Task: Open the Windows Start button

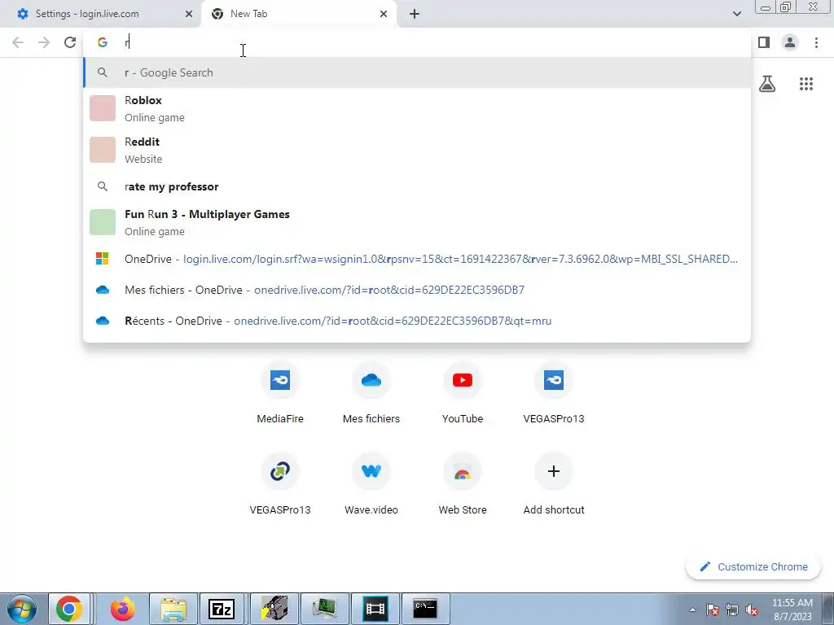Action: 21,609
